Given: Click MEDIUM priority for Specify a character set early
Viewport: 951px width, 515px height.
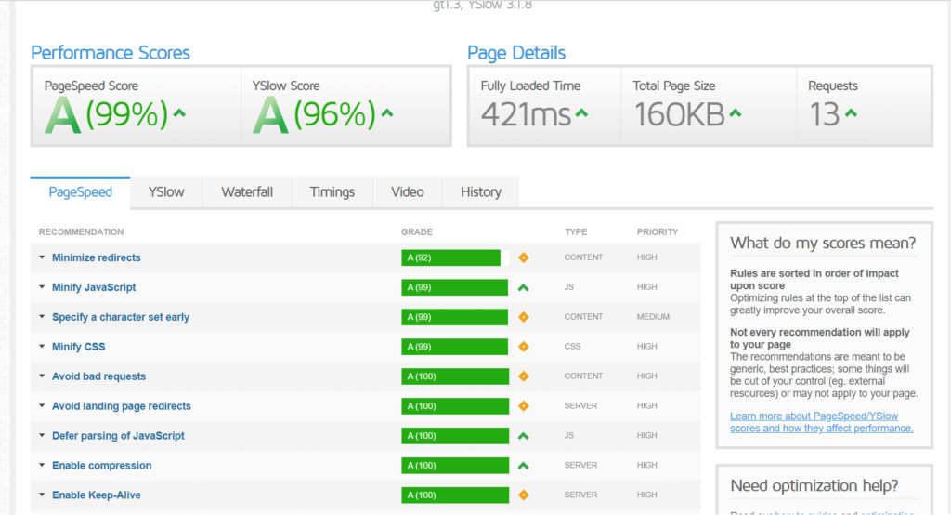Looking at the screenshot, I should point(653,317).
